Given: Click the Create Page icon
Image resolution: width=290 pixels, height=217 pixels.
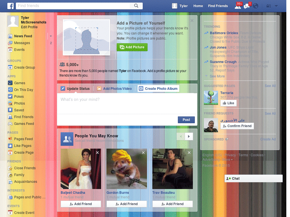Looking at the screenshot, I should coord(10,153).
